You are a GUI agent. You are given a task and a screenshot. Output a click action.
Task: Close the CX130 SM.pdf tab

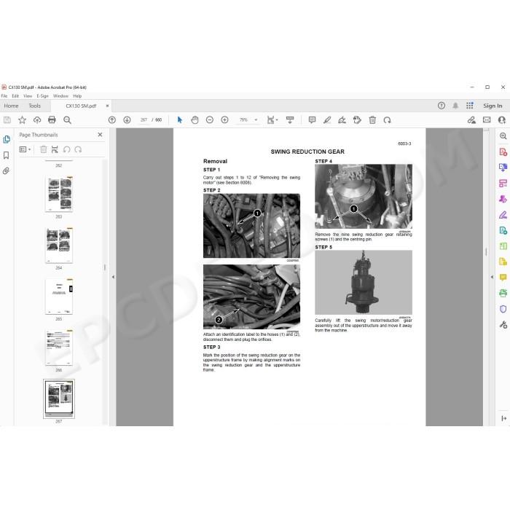107,106
